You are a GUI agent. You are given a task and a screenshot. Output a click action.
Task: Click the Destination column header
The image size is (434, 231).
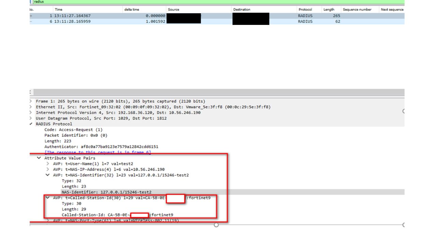pos(242,10)
